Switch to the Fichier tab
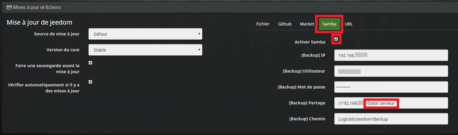 263,24
